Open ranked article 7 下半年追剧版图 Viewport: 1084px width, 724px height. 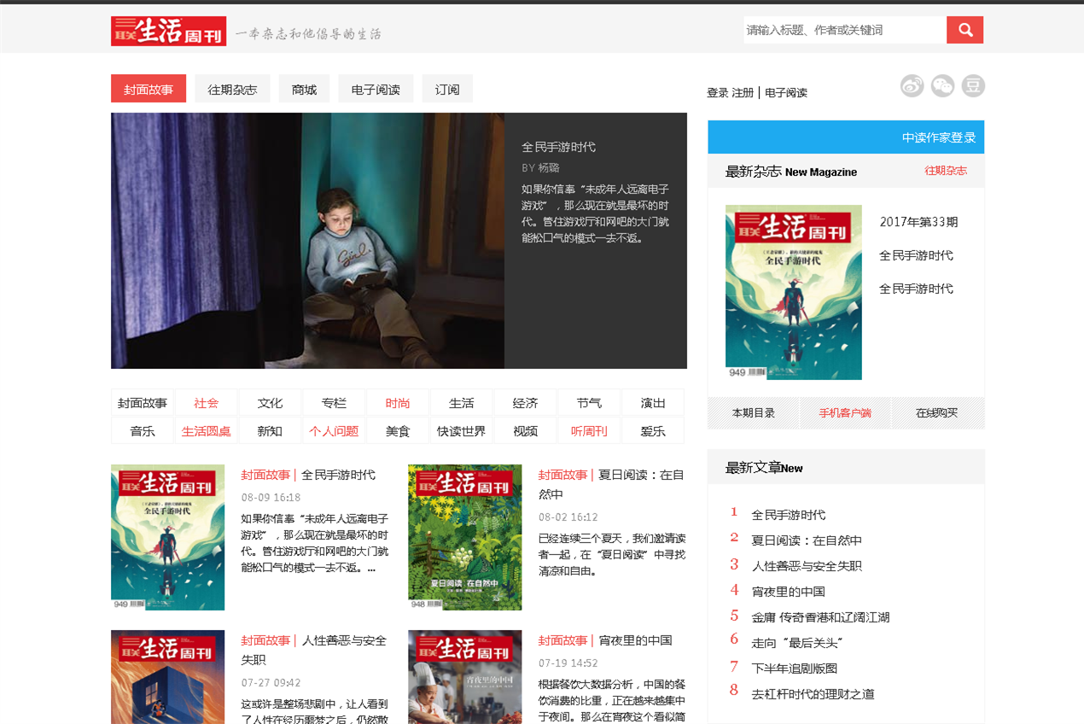[x=795, y=669]
